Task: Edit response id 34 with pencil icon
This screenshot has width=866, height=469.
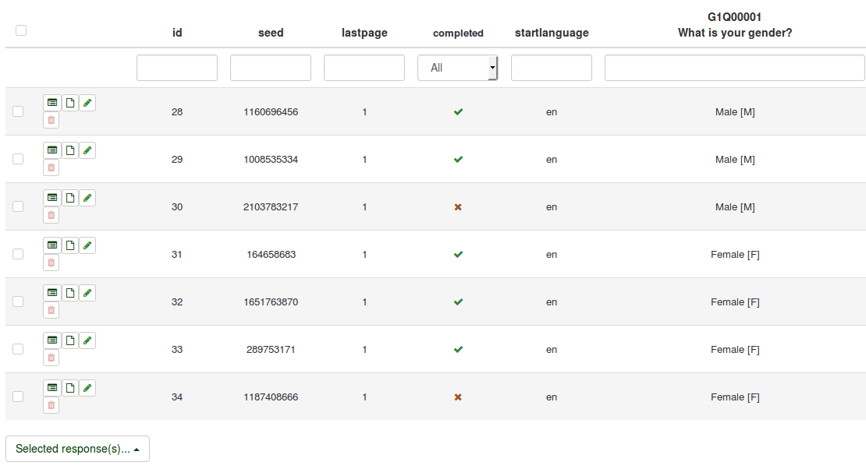Action: coord(87,388)
